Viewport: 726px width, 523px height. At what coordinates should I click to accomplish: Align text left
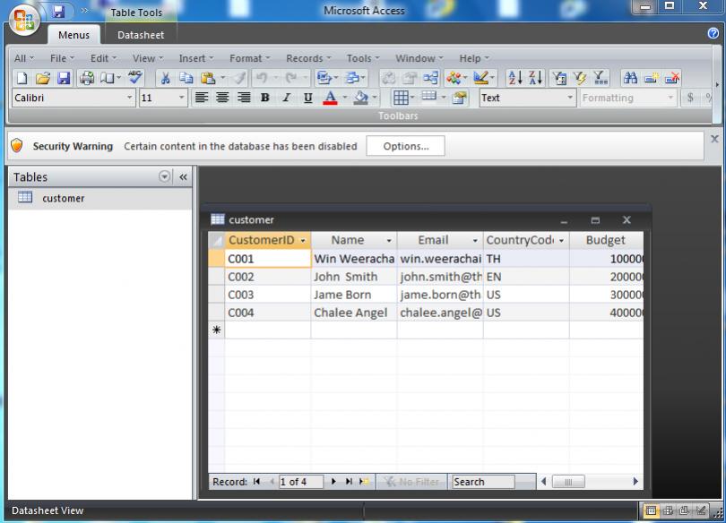pos(201,98)
